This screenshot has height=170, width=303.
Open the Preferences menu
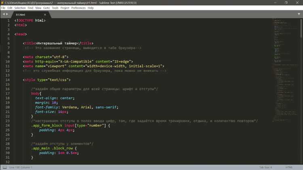click(78, 8)
